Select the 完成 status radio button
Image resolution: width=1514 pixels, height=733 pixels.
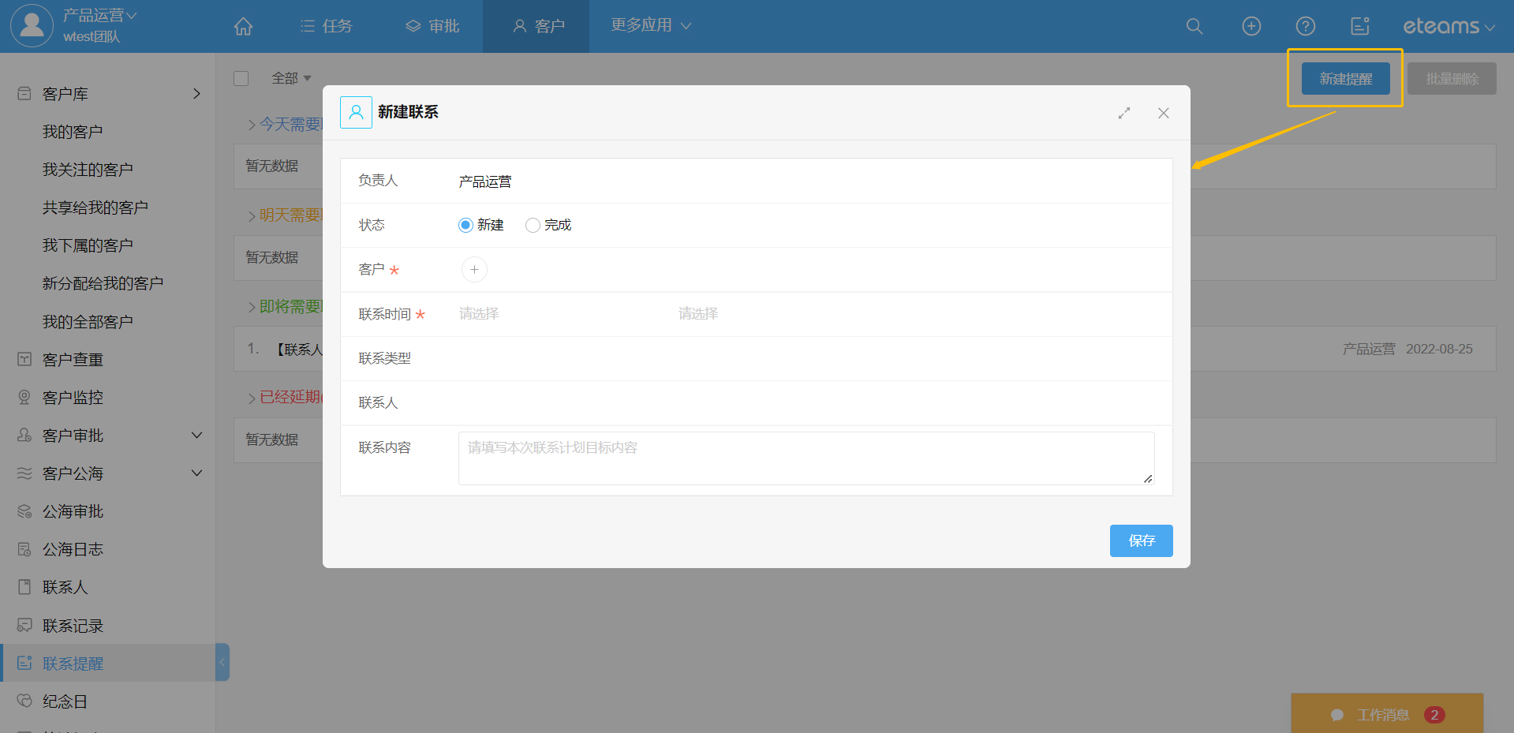click(533, 226)
